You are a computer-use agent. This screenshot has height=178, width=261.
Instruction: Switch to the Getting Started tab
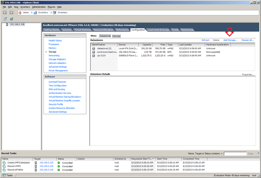click(52, 30)
